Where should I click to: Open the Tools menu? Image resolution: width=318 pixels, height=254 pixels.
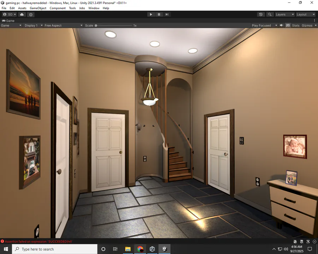click(72, 8)
